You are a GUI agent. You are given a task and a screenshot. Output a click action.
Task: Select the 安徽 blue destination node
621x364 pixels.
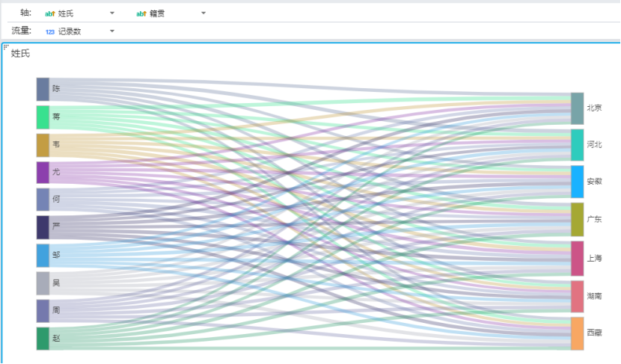[x=578, y=182]
